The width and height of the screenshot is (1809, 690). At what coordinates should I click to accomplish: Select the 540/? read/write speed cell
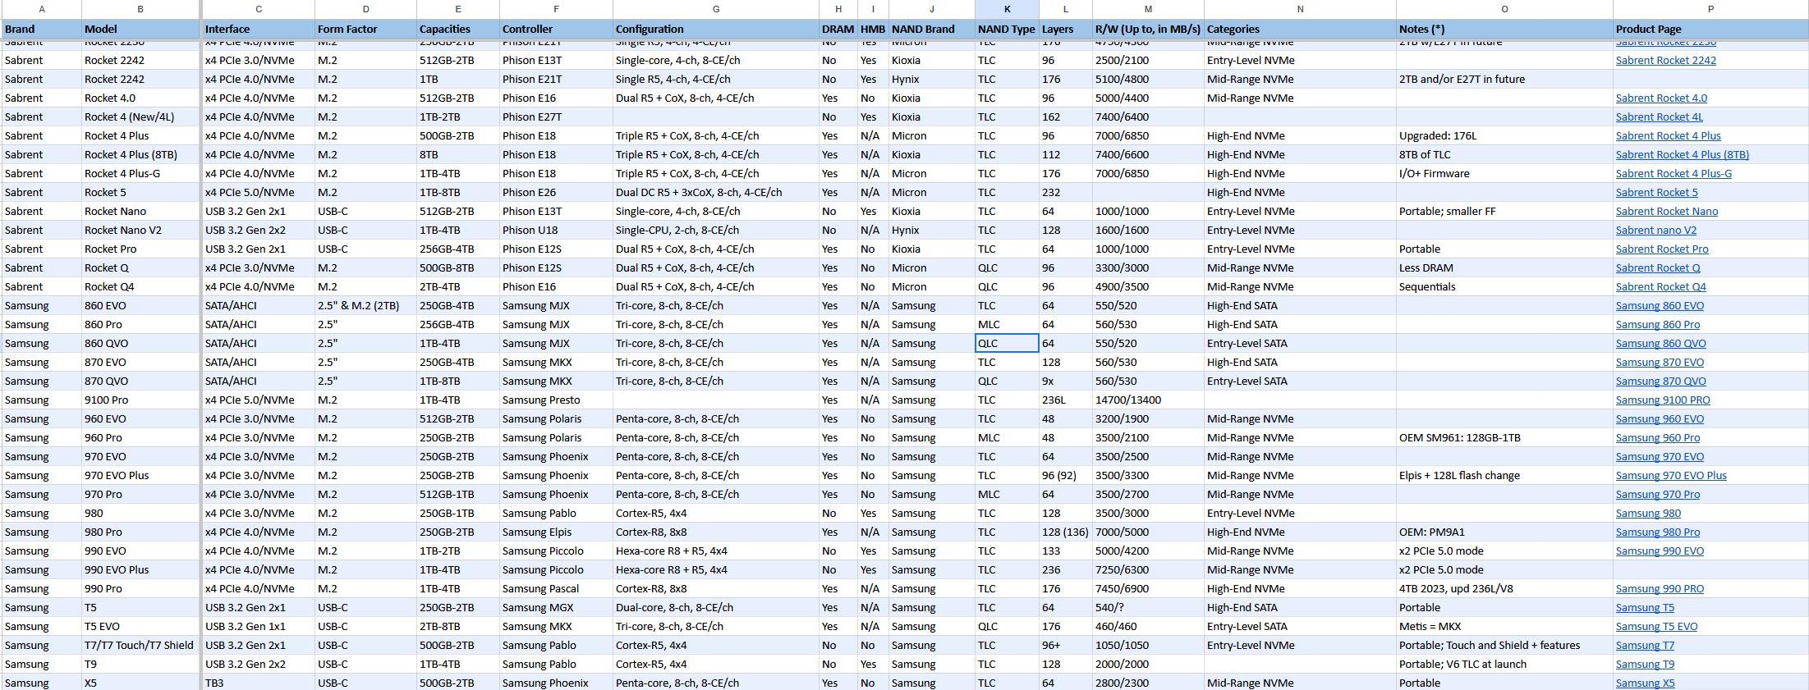(x=1148, y=607)
